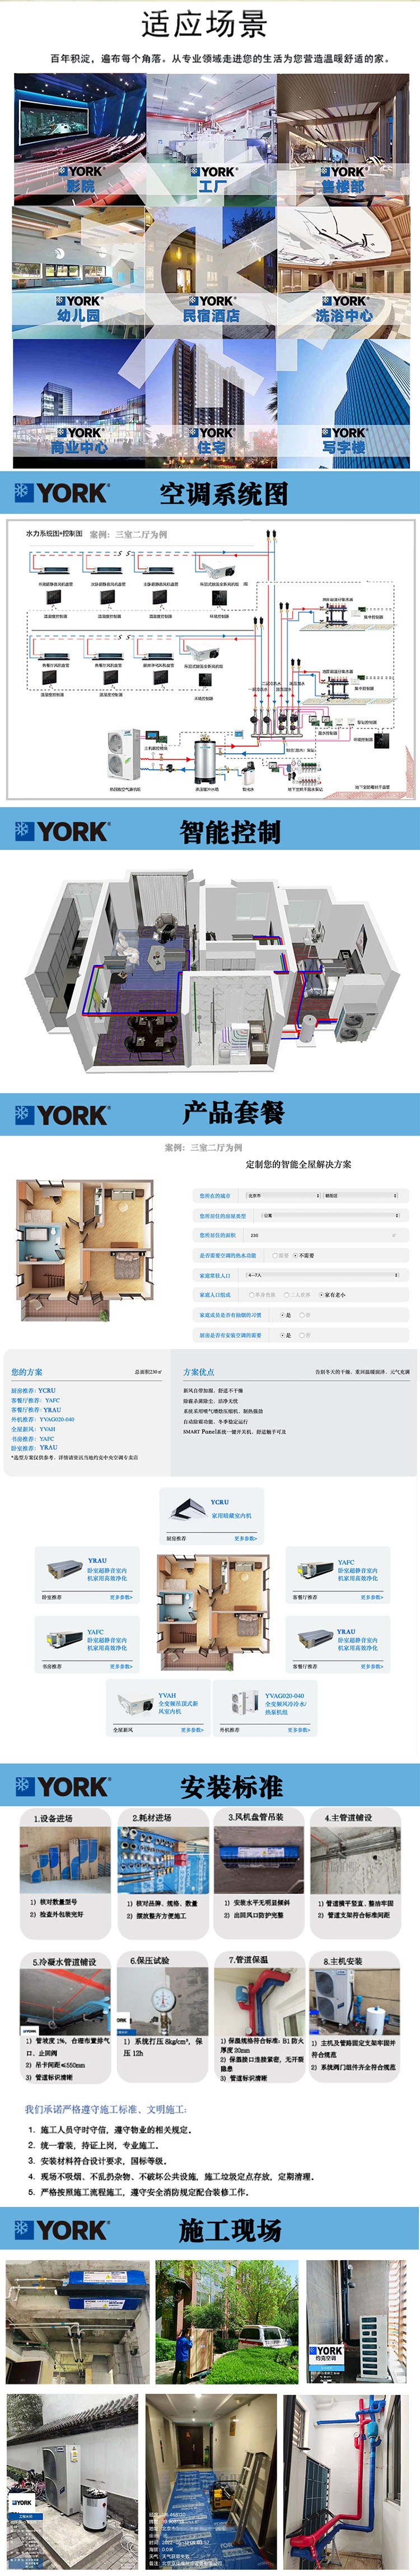This screenshot has width=420, height=2576.
Task: Click the YORK logo beside 安装标准 heading
Action: point(61,1787)
